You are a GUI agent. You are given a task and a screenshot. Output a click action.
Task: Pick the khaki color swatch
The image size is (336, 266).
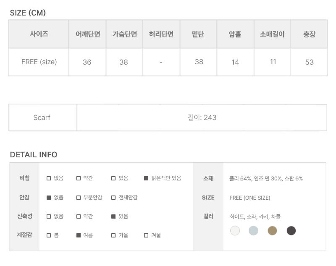click(x=273, y=230)
